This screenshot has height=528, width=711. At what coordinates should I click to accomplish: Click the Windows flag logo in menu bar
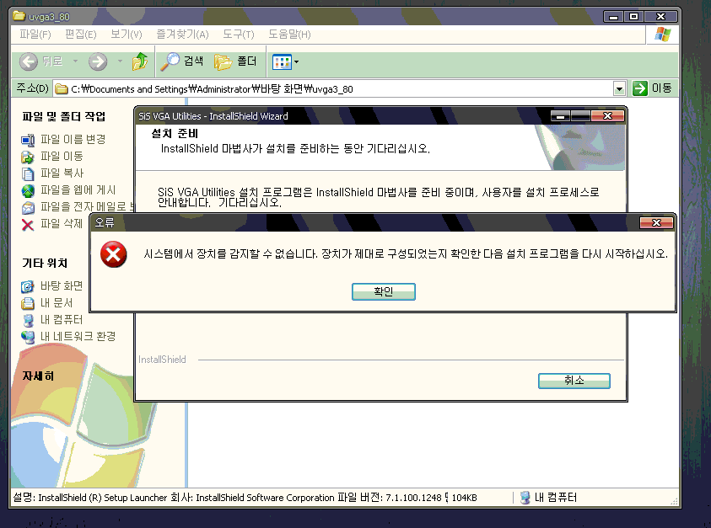662,35
